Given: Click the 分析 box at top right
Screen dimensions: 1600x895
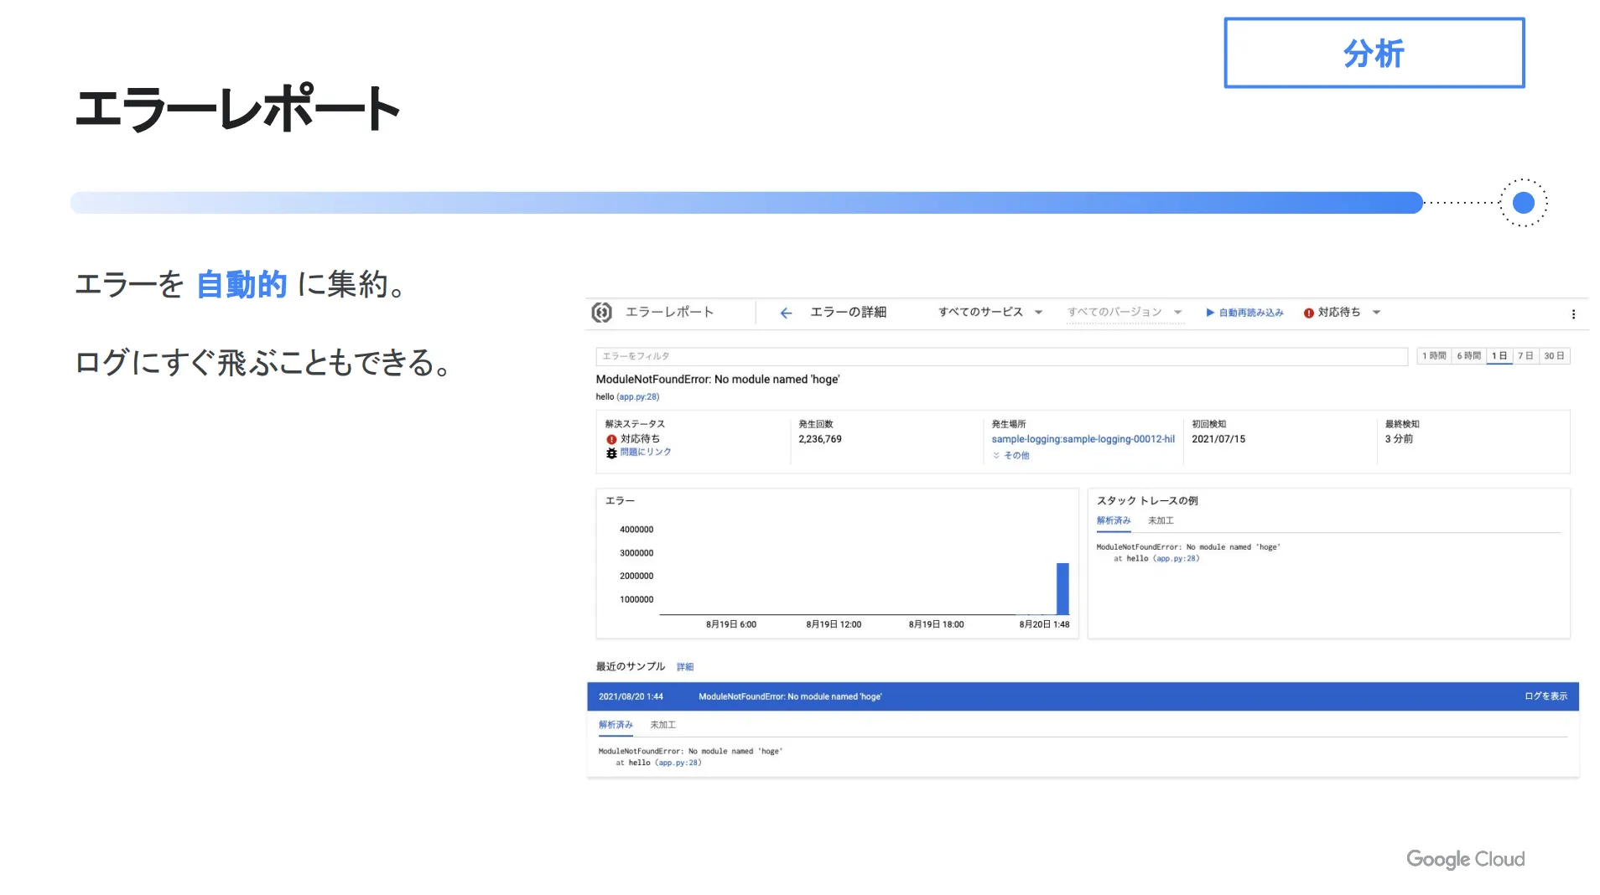Looking at the screenshot, I should click(x=1374, y=53).
